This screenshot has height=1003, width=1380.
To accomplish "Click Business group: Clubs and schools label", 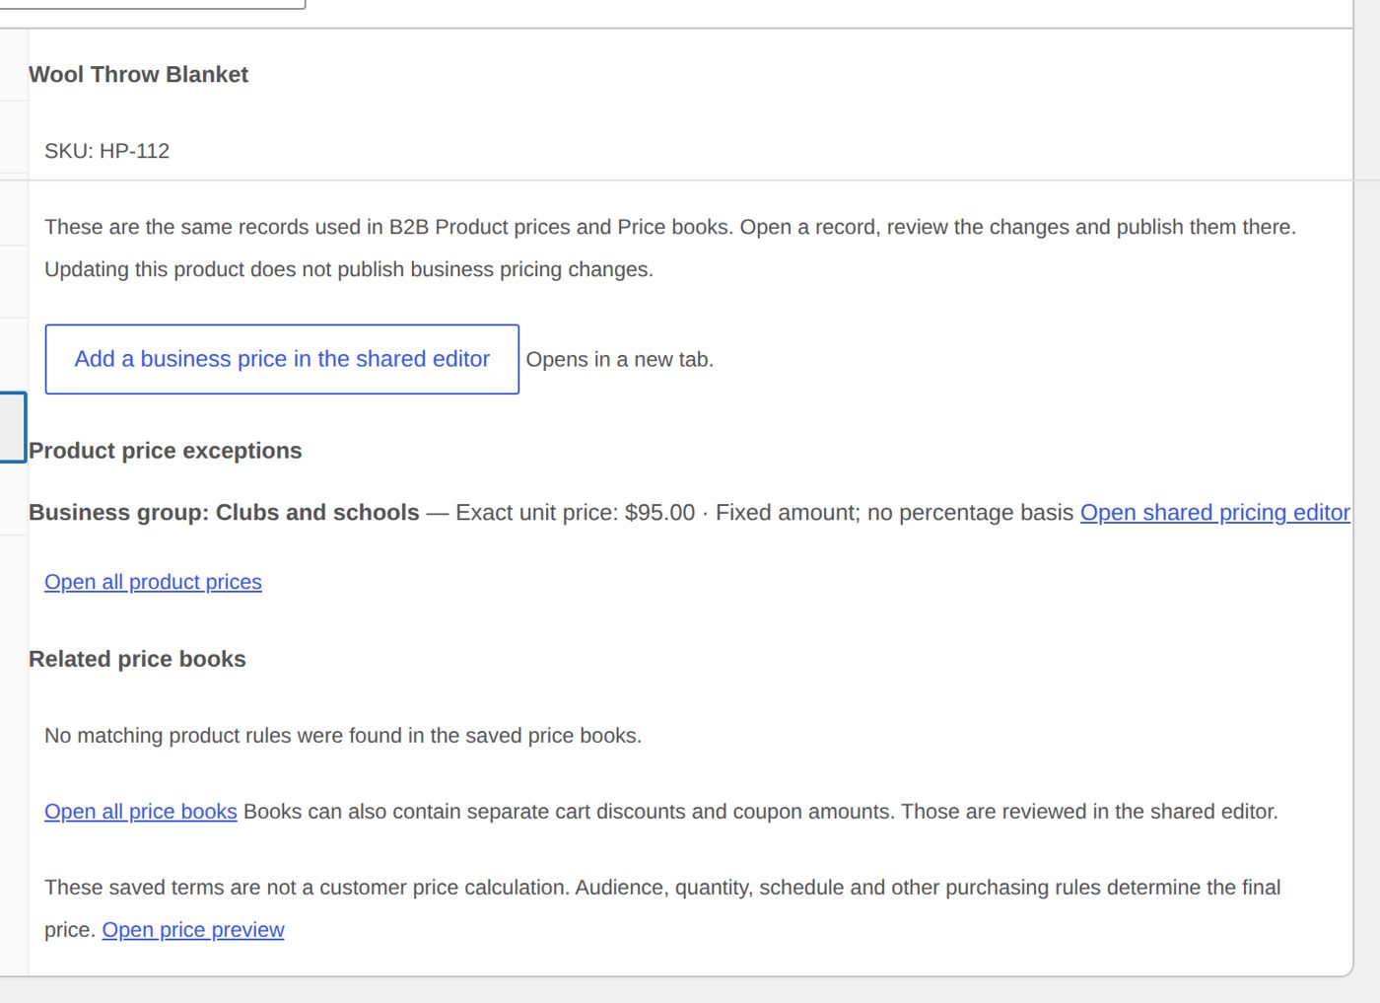I will [x=224, y=513].
